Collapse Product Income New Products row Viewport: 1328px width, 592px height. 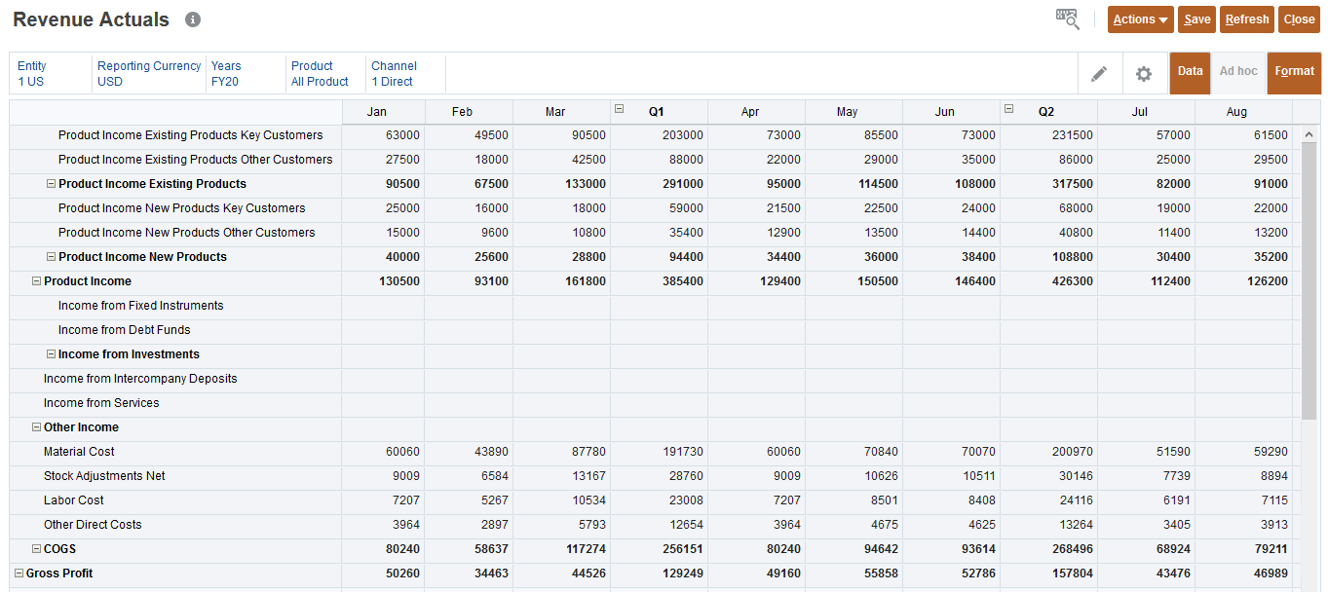click(51, 257)
